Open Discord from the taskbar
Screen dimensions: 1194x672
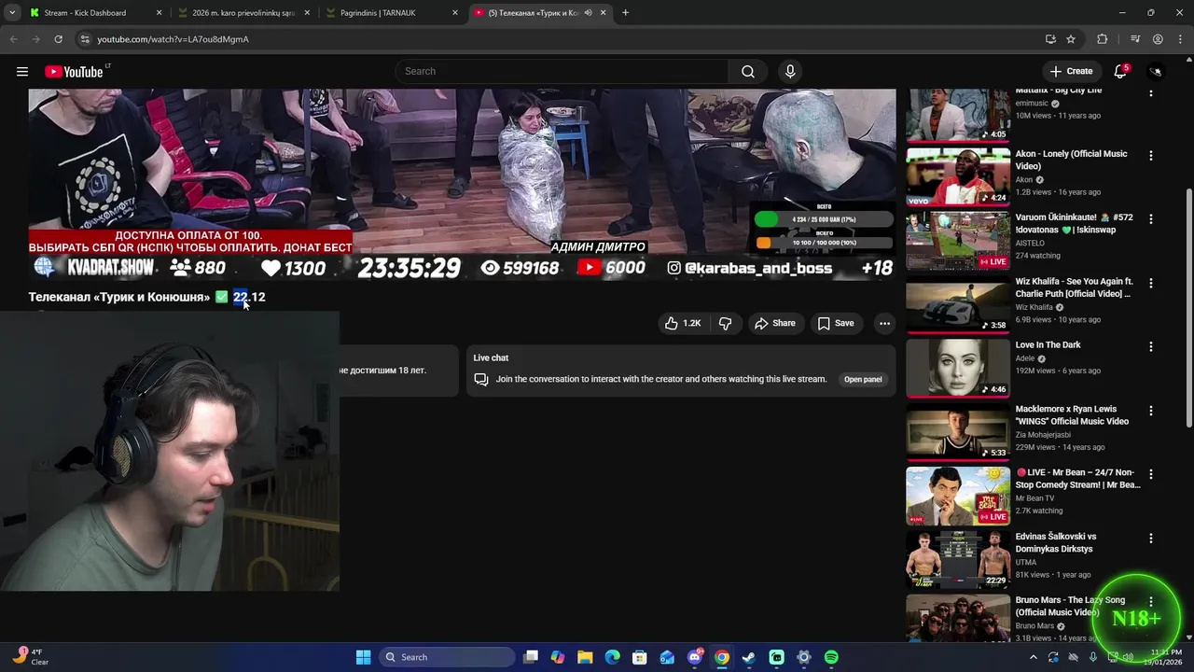pyautogui.click(x=695, y=657)
